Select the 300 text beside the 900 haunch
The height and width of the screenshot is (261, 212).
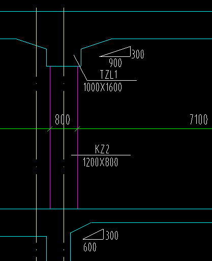138,54
